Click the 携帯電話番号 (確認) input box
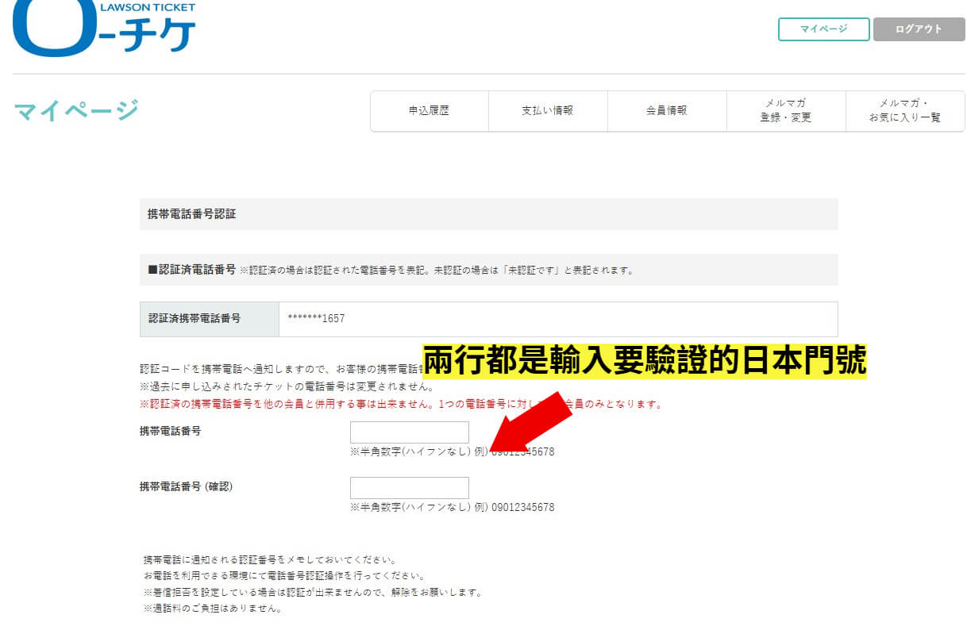Viewport: 967px width, 630px height. (x=409, y=488)
